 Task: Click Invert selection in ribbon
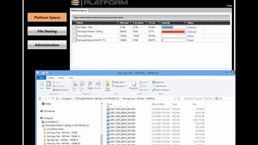pos(161,90)
